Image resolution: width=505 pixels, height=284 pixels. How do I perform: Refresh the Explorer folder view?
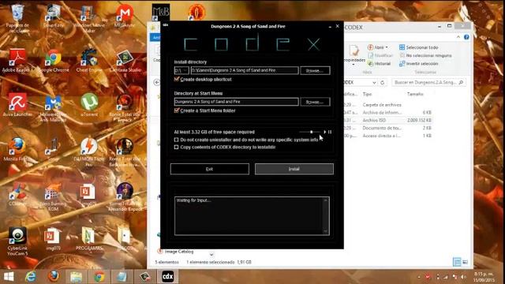tap(382, 83)
